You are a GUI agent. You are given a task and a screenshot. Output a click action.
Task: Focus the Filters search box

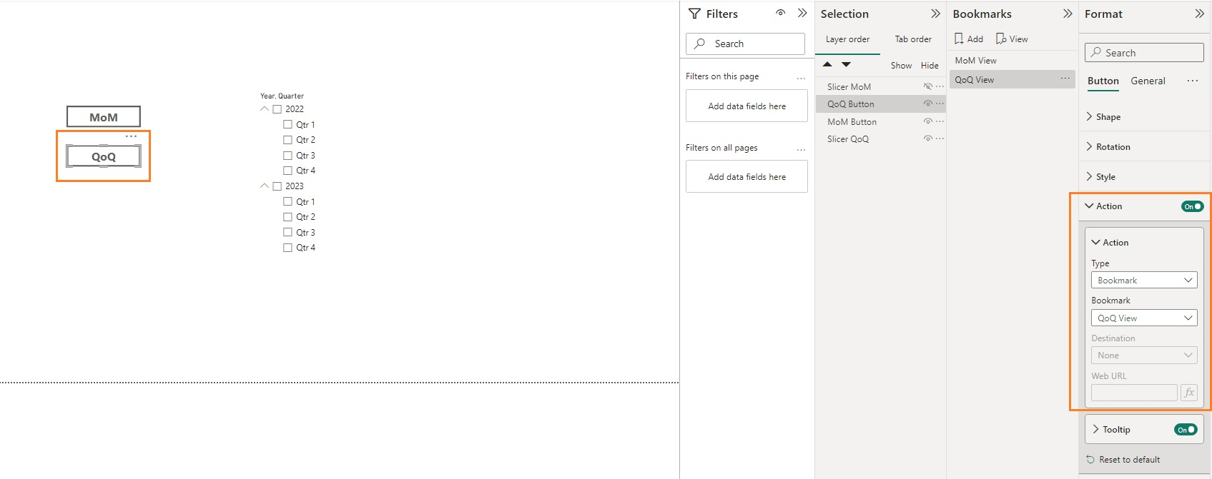745,44
